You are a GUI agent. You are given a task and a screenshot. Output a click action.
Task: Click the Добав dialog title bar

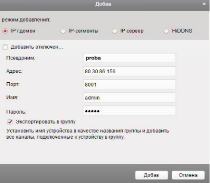tap(103, 4)
